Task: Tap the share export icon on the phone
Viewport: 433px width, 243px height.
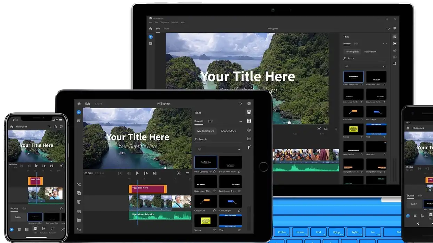Action: tap(55, 127)
